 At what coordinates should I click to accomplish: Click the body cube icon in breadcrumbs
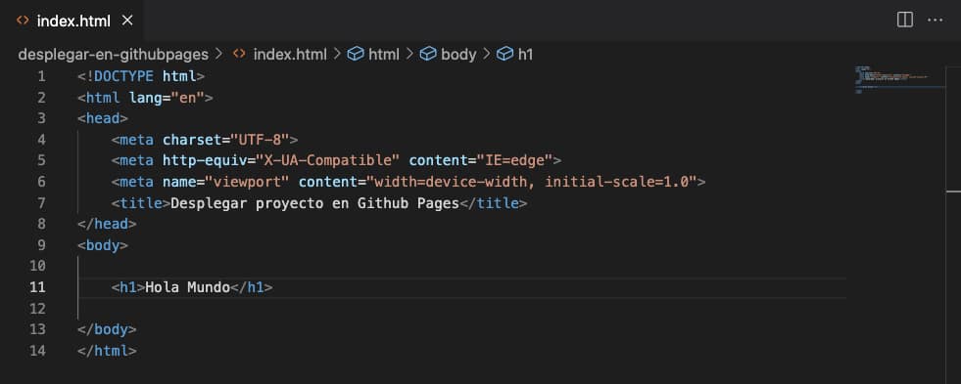(428, 55)
